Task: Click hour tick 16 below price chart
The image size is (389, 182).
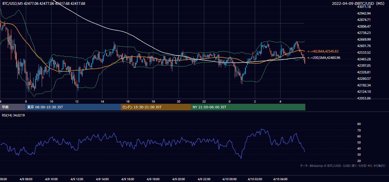Action: [128, 102]
